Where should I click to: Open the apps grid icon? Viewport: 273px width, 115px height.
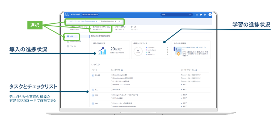[197, 15]
